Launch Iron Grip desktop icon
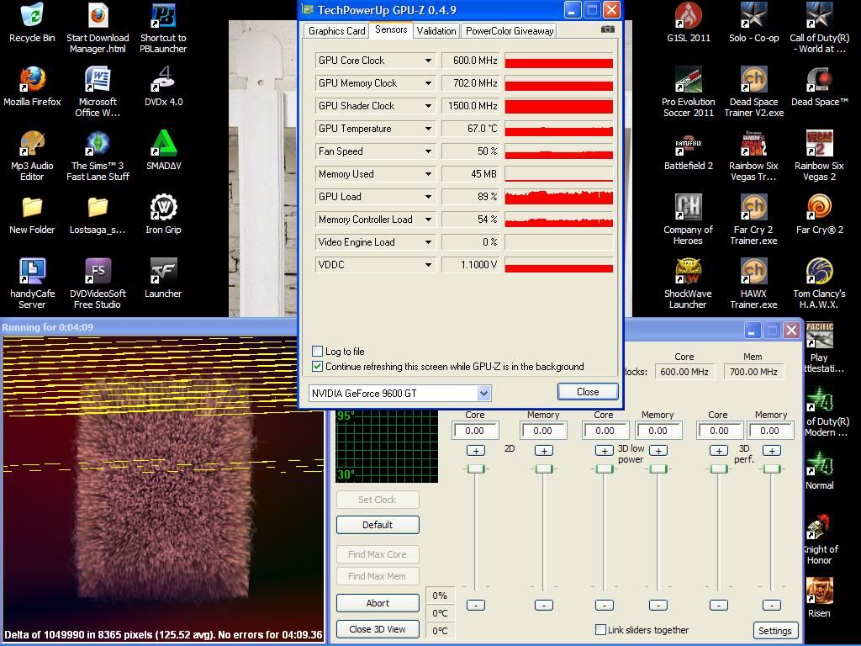 pos(163,214)
